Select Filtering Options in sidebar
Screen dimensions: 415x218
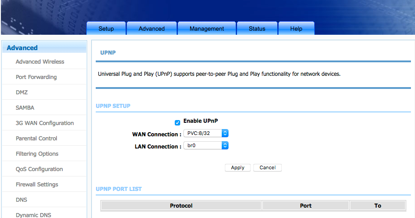click(x=37, y=154)
